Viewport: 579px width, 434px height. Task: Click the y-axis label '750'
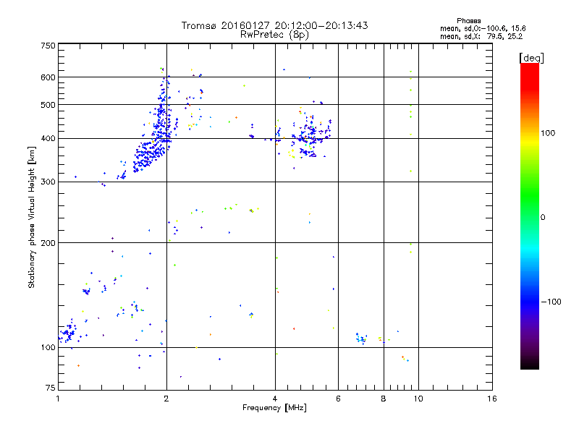point(48,46)
